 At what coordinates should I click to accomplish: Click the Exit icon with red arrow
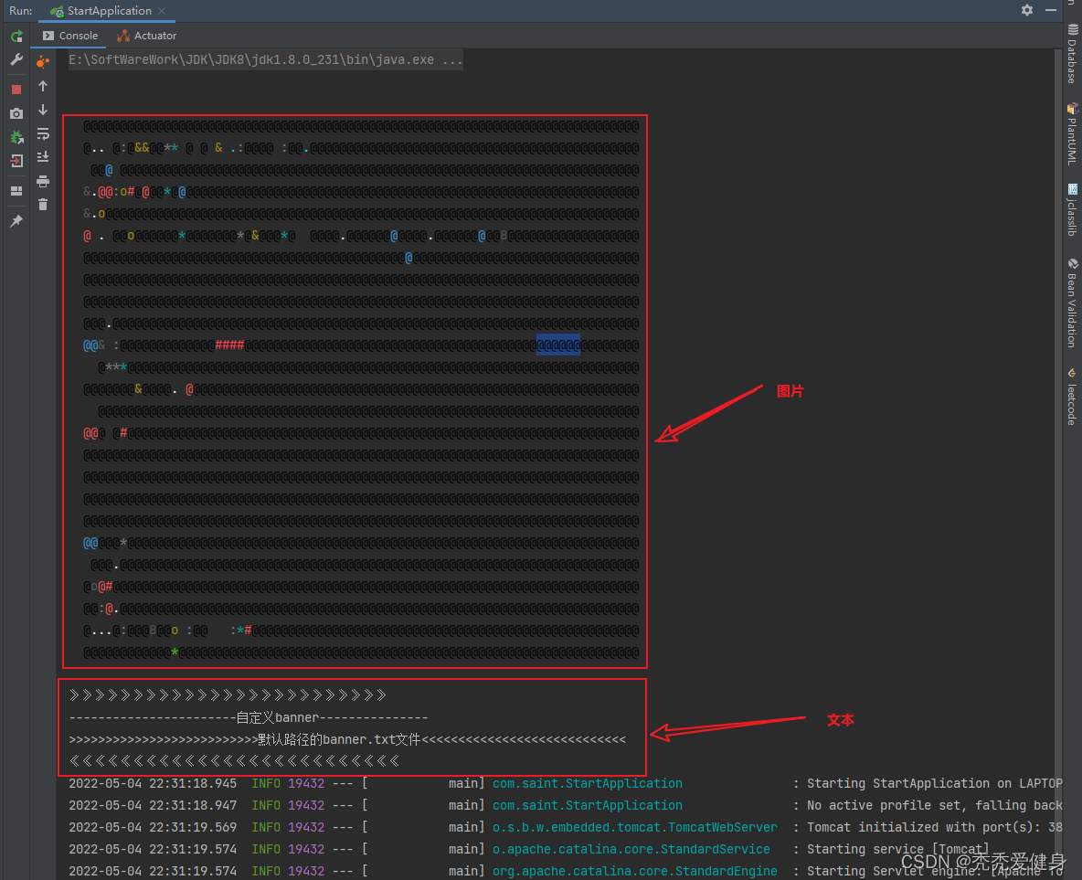[16, 161]
